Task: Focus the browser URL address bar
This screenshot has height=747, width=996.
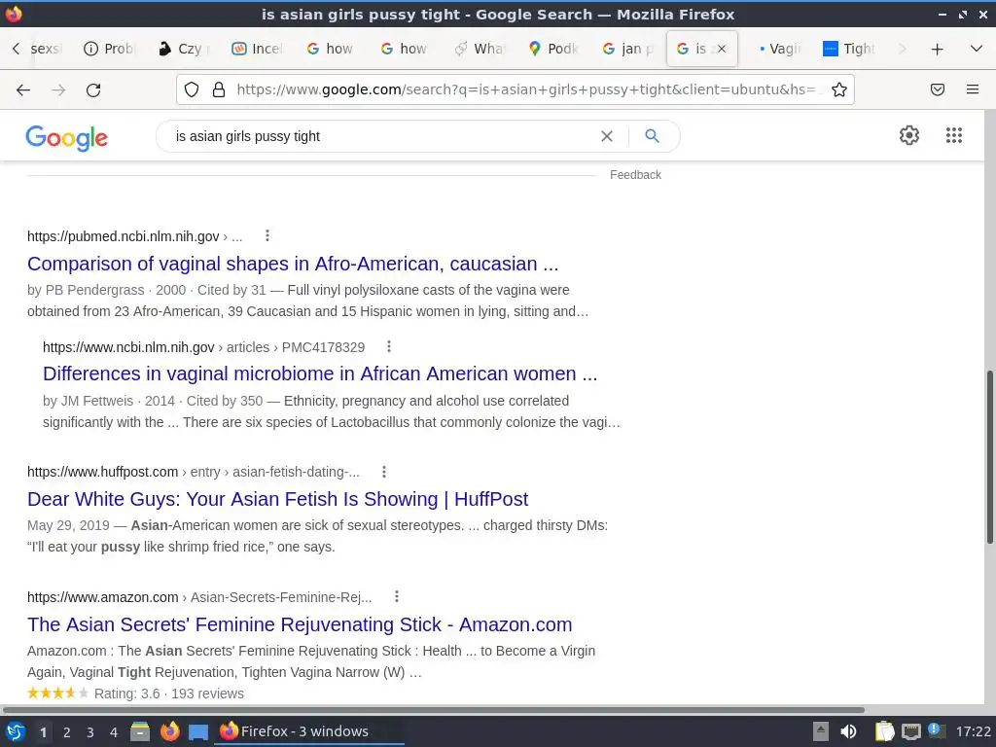Action: pyautogui.click(x=526, y=89)
